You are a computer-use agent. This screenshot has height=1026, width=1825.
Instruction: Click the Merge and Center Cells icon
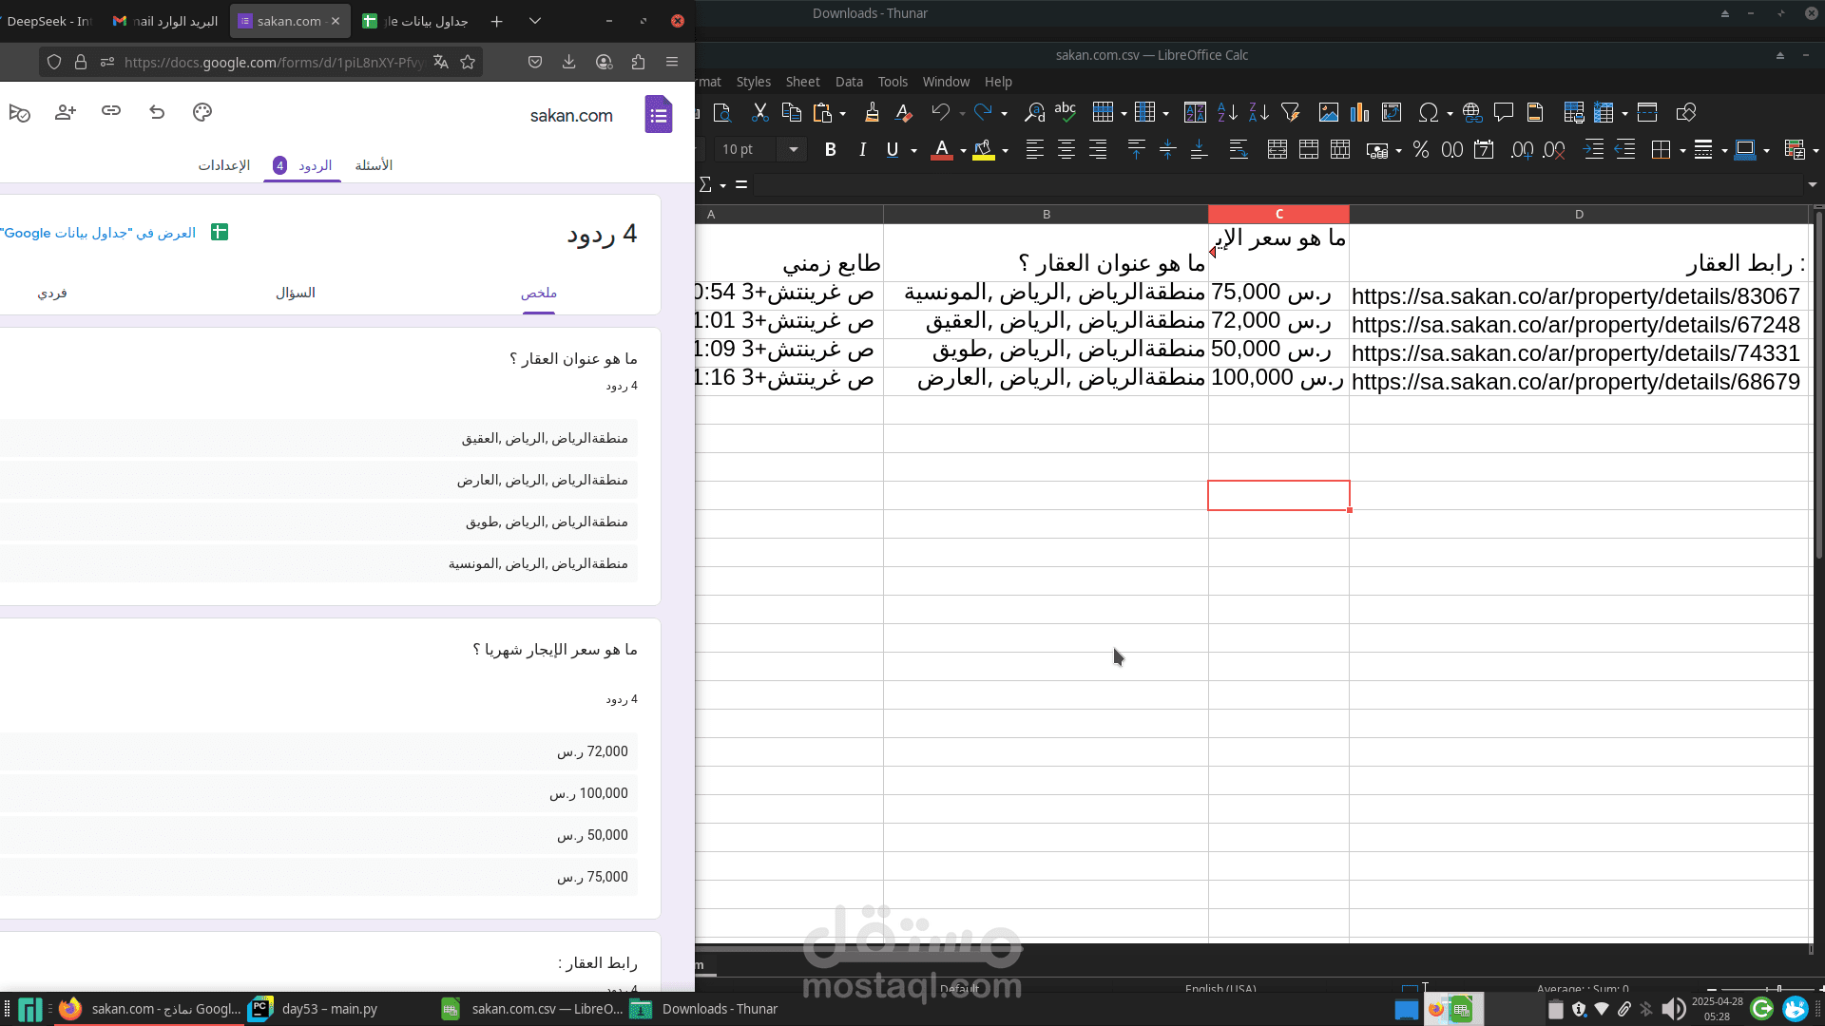click(1277, 149)
